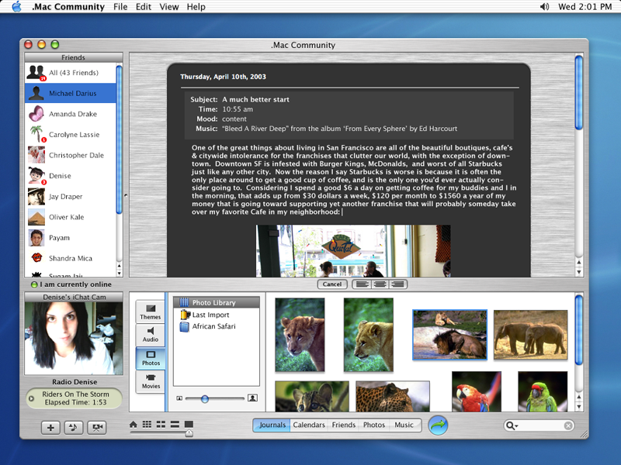Select Jay Draper in Friends list

click(x=71, y=197)
